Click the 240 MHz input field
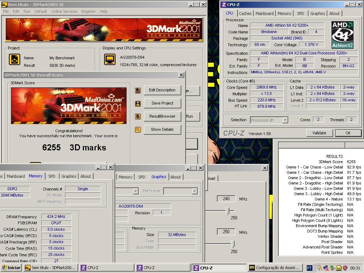The width and height of the screenshot is (364, 273). 226,199
